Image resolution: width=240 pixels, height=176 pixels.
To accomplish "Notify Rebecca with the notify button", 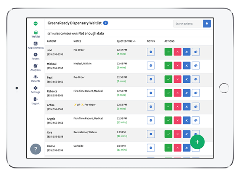I will pyautogui.click(x=151, y=93).
